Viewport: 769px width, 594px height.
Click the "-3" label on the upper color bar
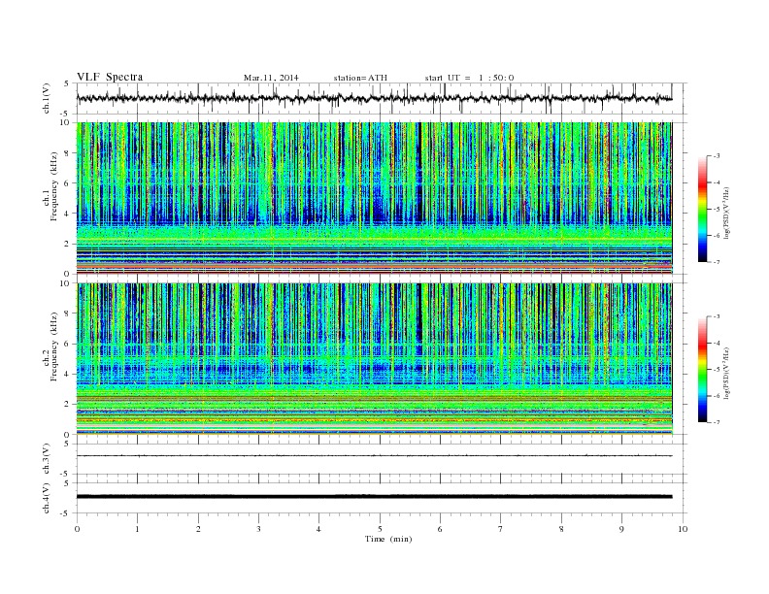click(716, 156)
